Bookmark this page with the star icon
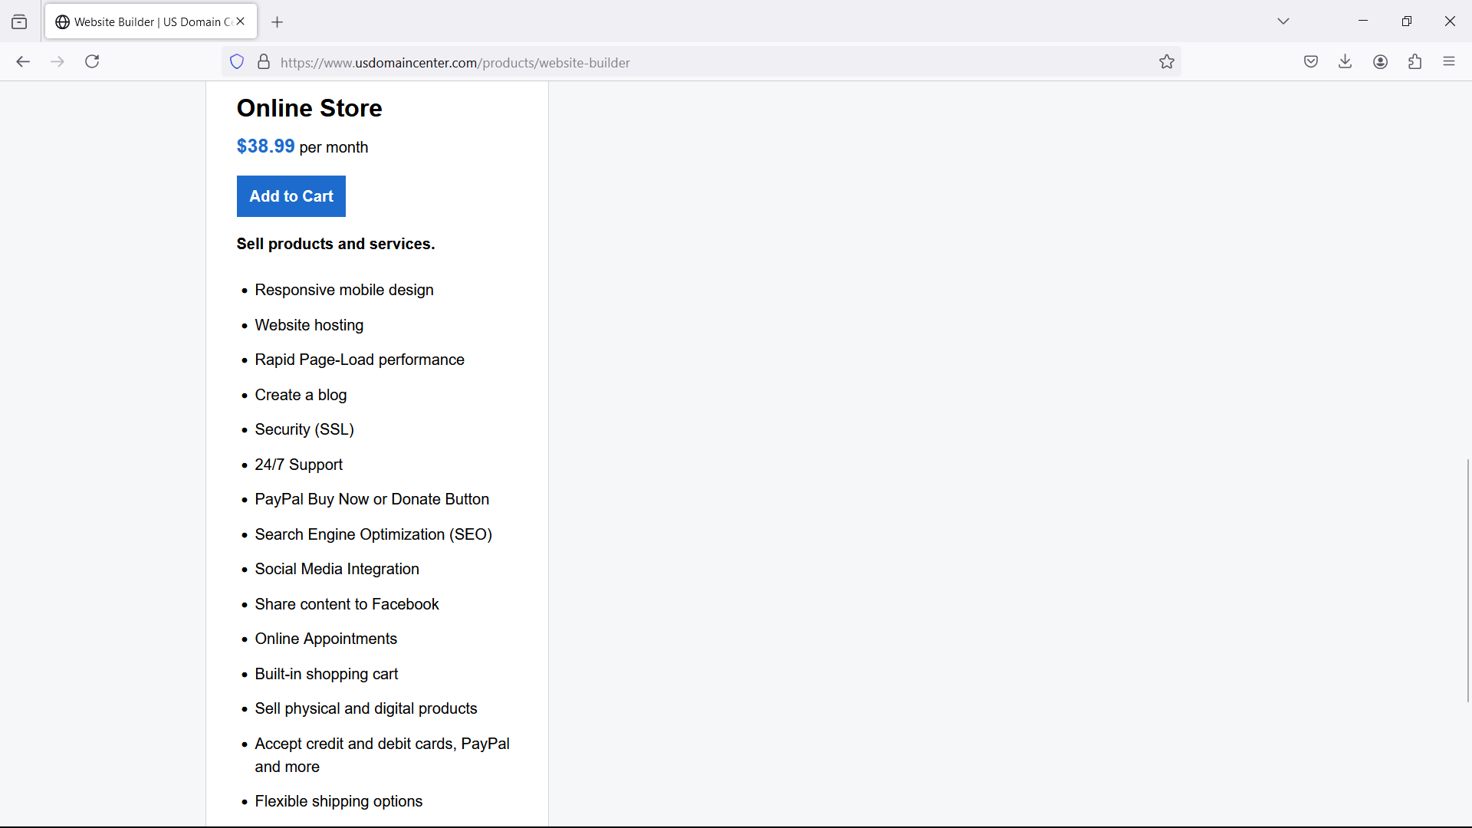This screenshot has width=1472, height=828. (1166, 62)
